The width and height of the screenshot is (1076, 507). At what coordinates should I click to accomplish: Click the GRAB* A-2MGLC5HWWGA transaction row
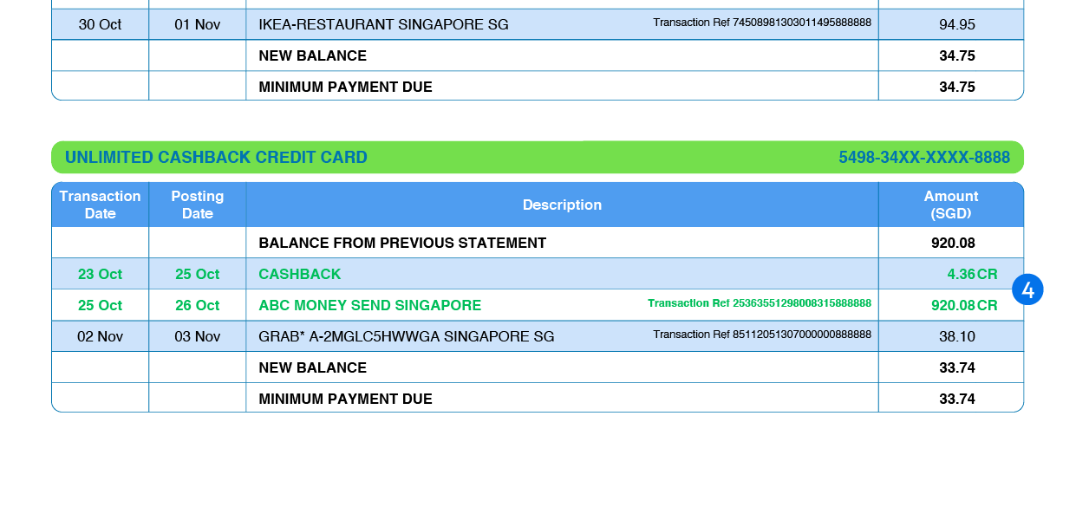(x=406, y=336)
